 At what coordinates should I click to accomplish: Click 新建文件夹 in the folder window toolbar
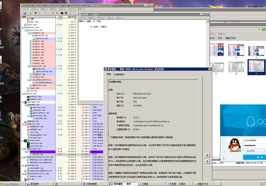(x=231, y=38)
